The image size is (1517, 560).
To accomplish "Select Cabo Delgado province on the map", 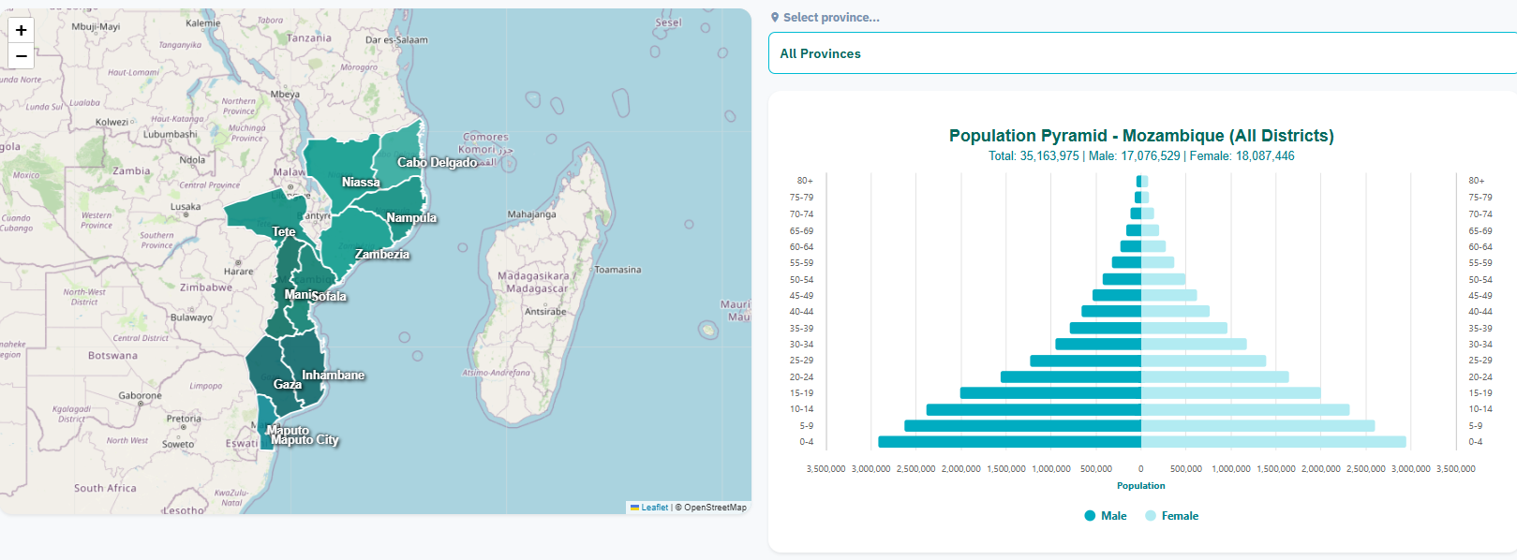I will point(437,163).
